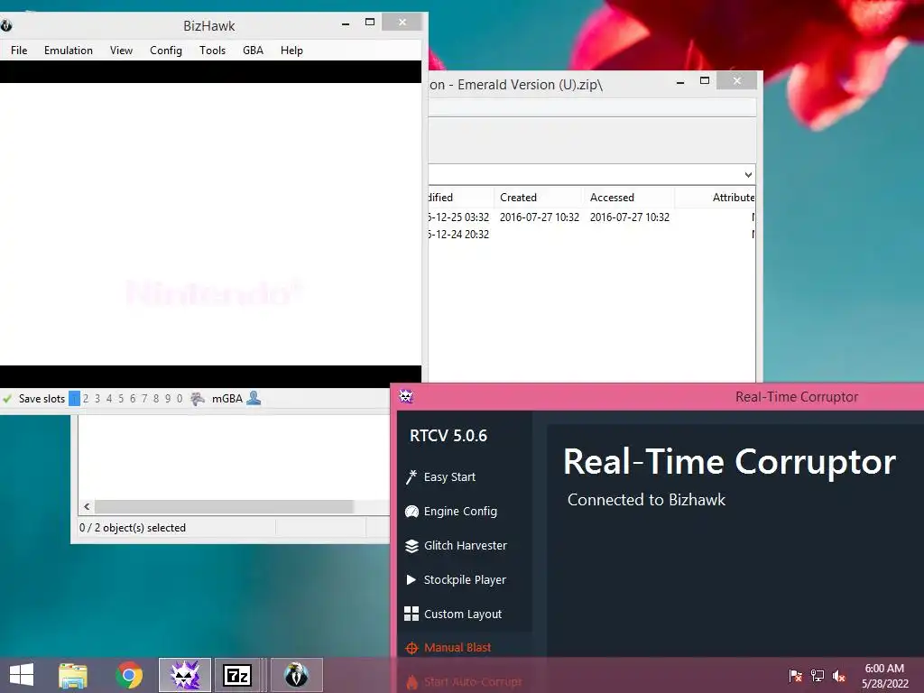The width and height of the screenshot is (924, 693).
Task: Open the Help menu in BizHawk
Action: coord(291,51)
